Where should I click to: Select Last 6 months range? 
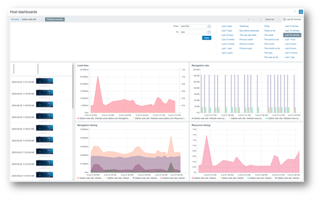(228, 44)
